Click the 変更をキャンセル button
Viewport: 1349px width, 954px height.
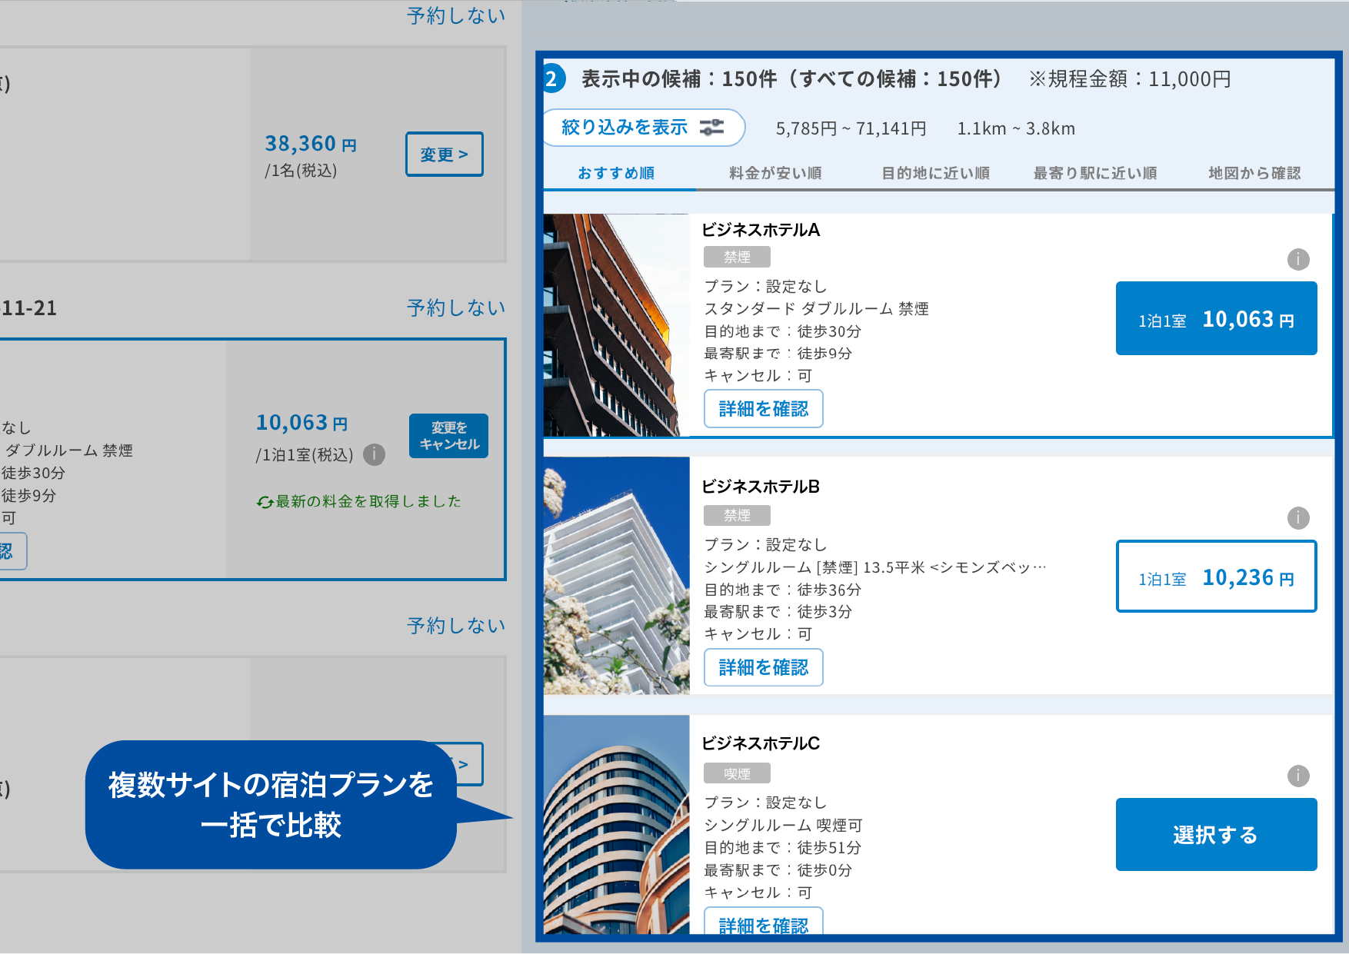click(448, 436)
